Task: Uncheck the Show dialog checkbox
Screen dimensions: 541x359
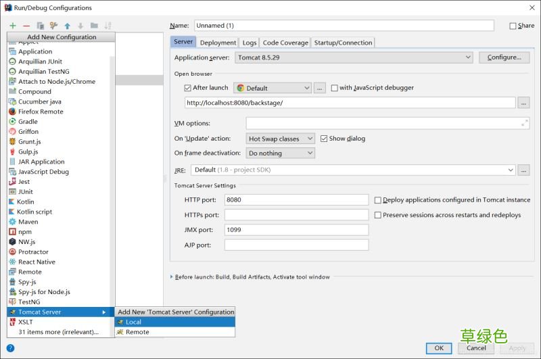Action: 324,139
